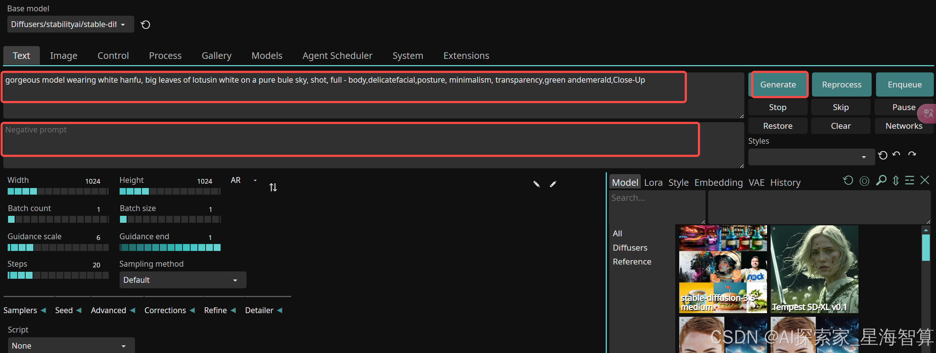Click the Skip button
Viewport: 936px width, 353px height.
tap(841, 107)
